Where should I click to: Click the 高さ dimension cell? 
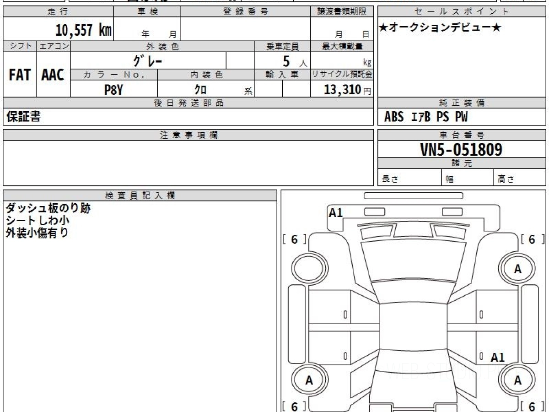tap(520, 178)
